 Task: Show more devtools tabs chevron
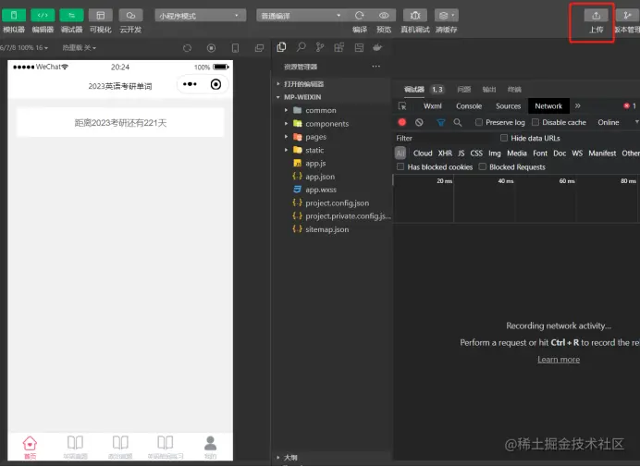[577, 106]
